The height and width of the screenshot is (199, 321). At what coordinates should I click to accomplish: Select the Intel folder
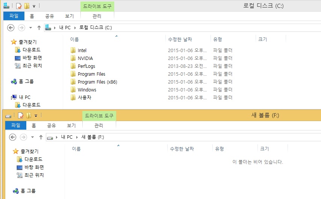click(x=82, y=51)
